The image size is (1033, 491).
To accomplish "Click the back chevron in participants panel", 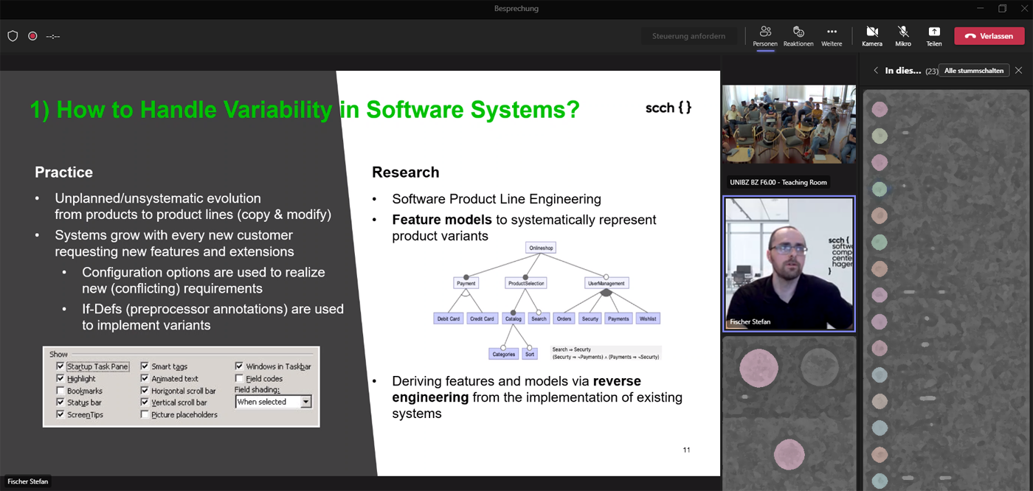I will [876, 71].
